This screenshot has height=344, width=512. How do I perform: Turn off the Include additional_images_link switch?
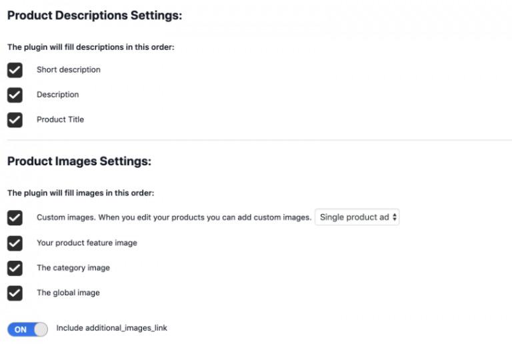coord(28,329)
